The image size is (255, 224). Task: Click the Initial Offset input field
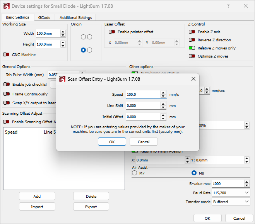tap(143, 117)
